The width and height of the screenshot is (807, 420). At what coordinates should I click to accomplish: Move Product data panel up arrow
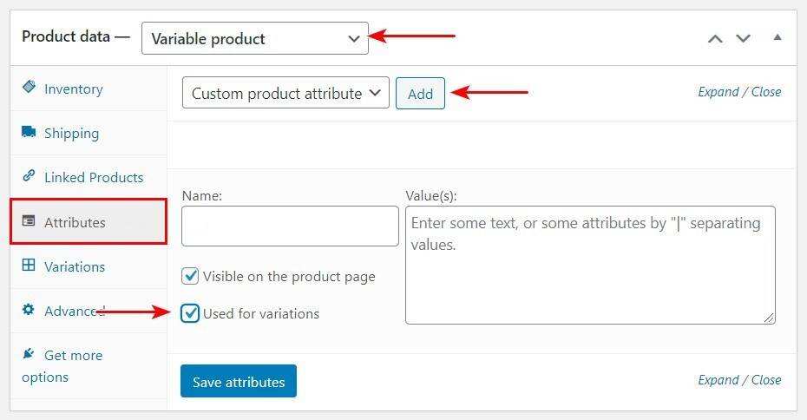point(715,38)
